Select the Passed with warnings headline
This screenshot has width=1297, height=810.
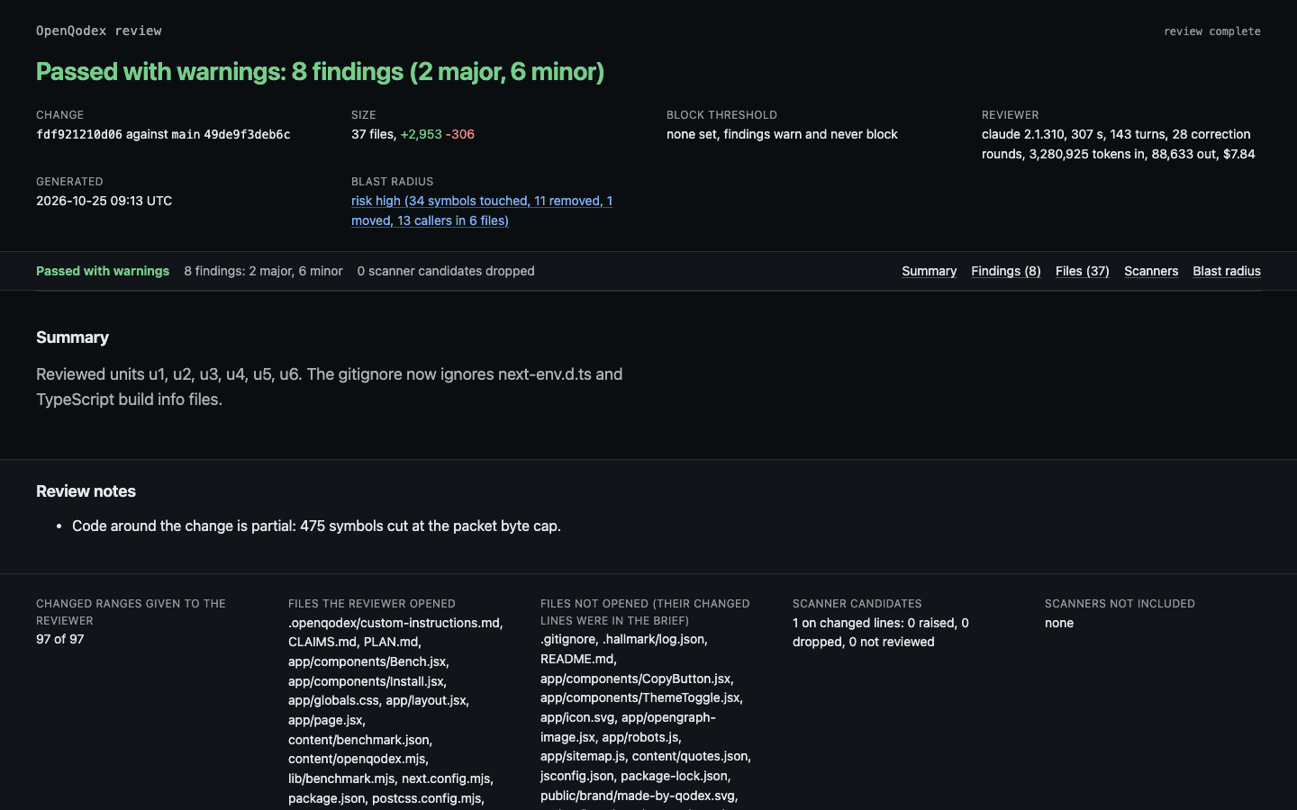coord(320,72)
